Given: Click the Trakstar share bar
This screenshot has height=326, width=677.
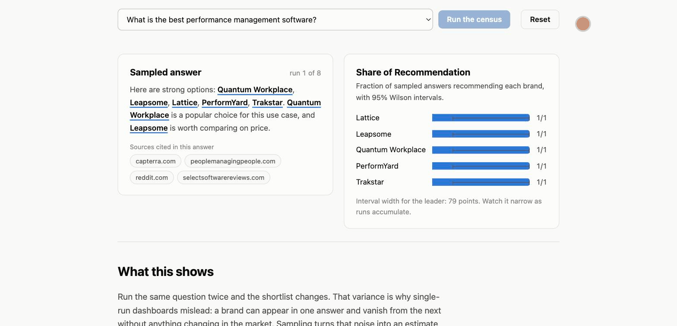Looking at the screenshot, I should click(481, 182).
